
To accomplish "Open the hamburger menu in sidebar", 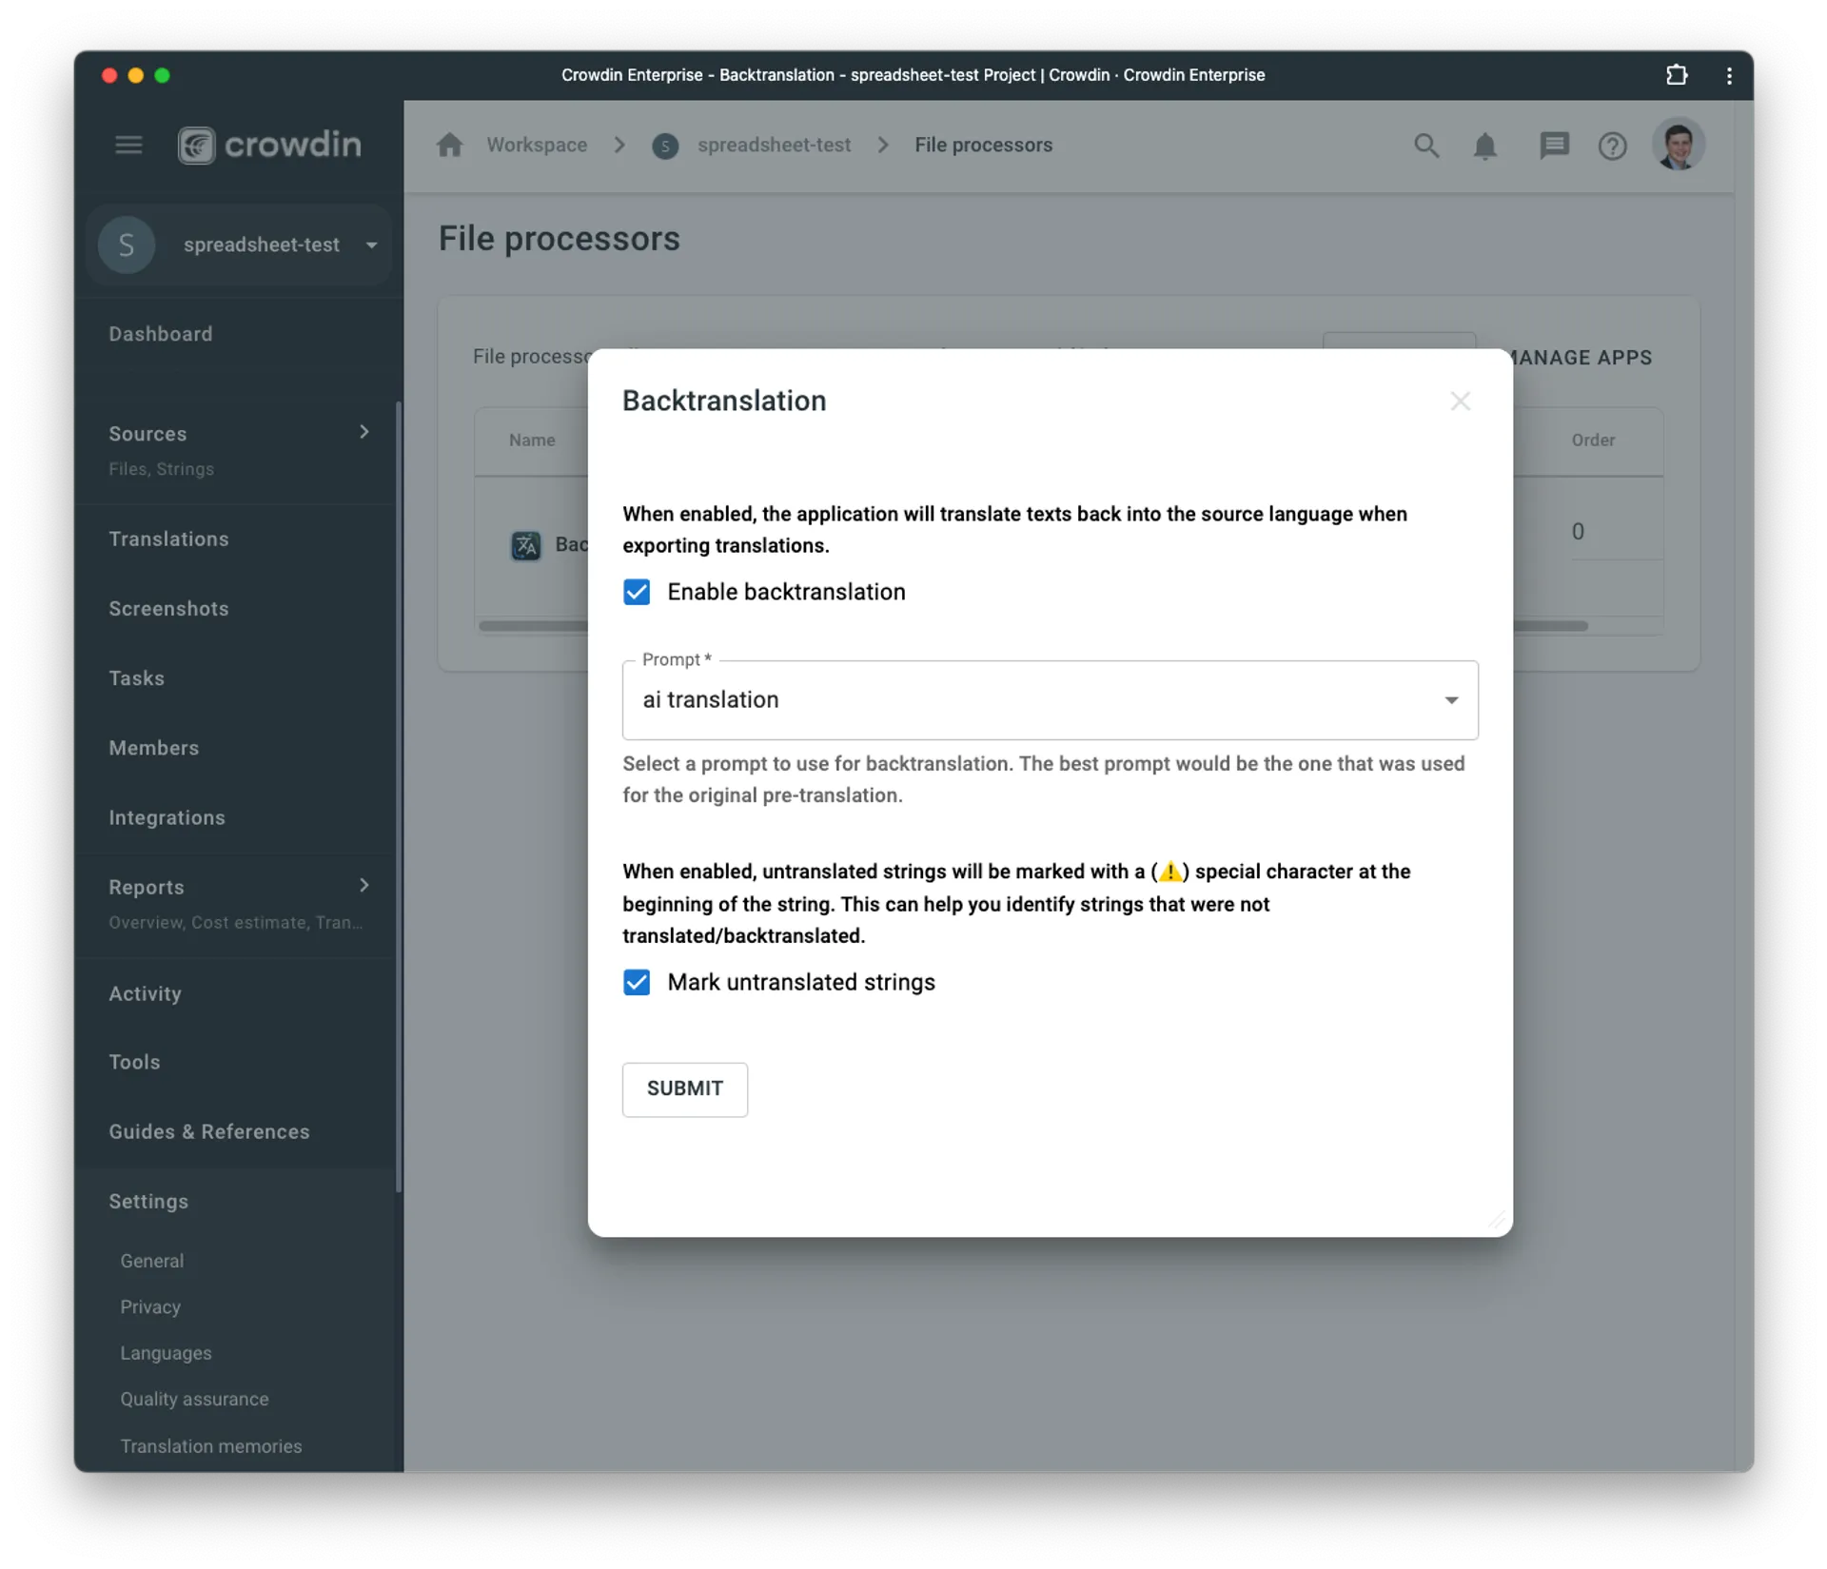I will 128,146.
